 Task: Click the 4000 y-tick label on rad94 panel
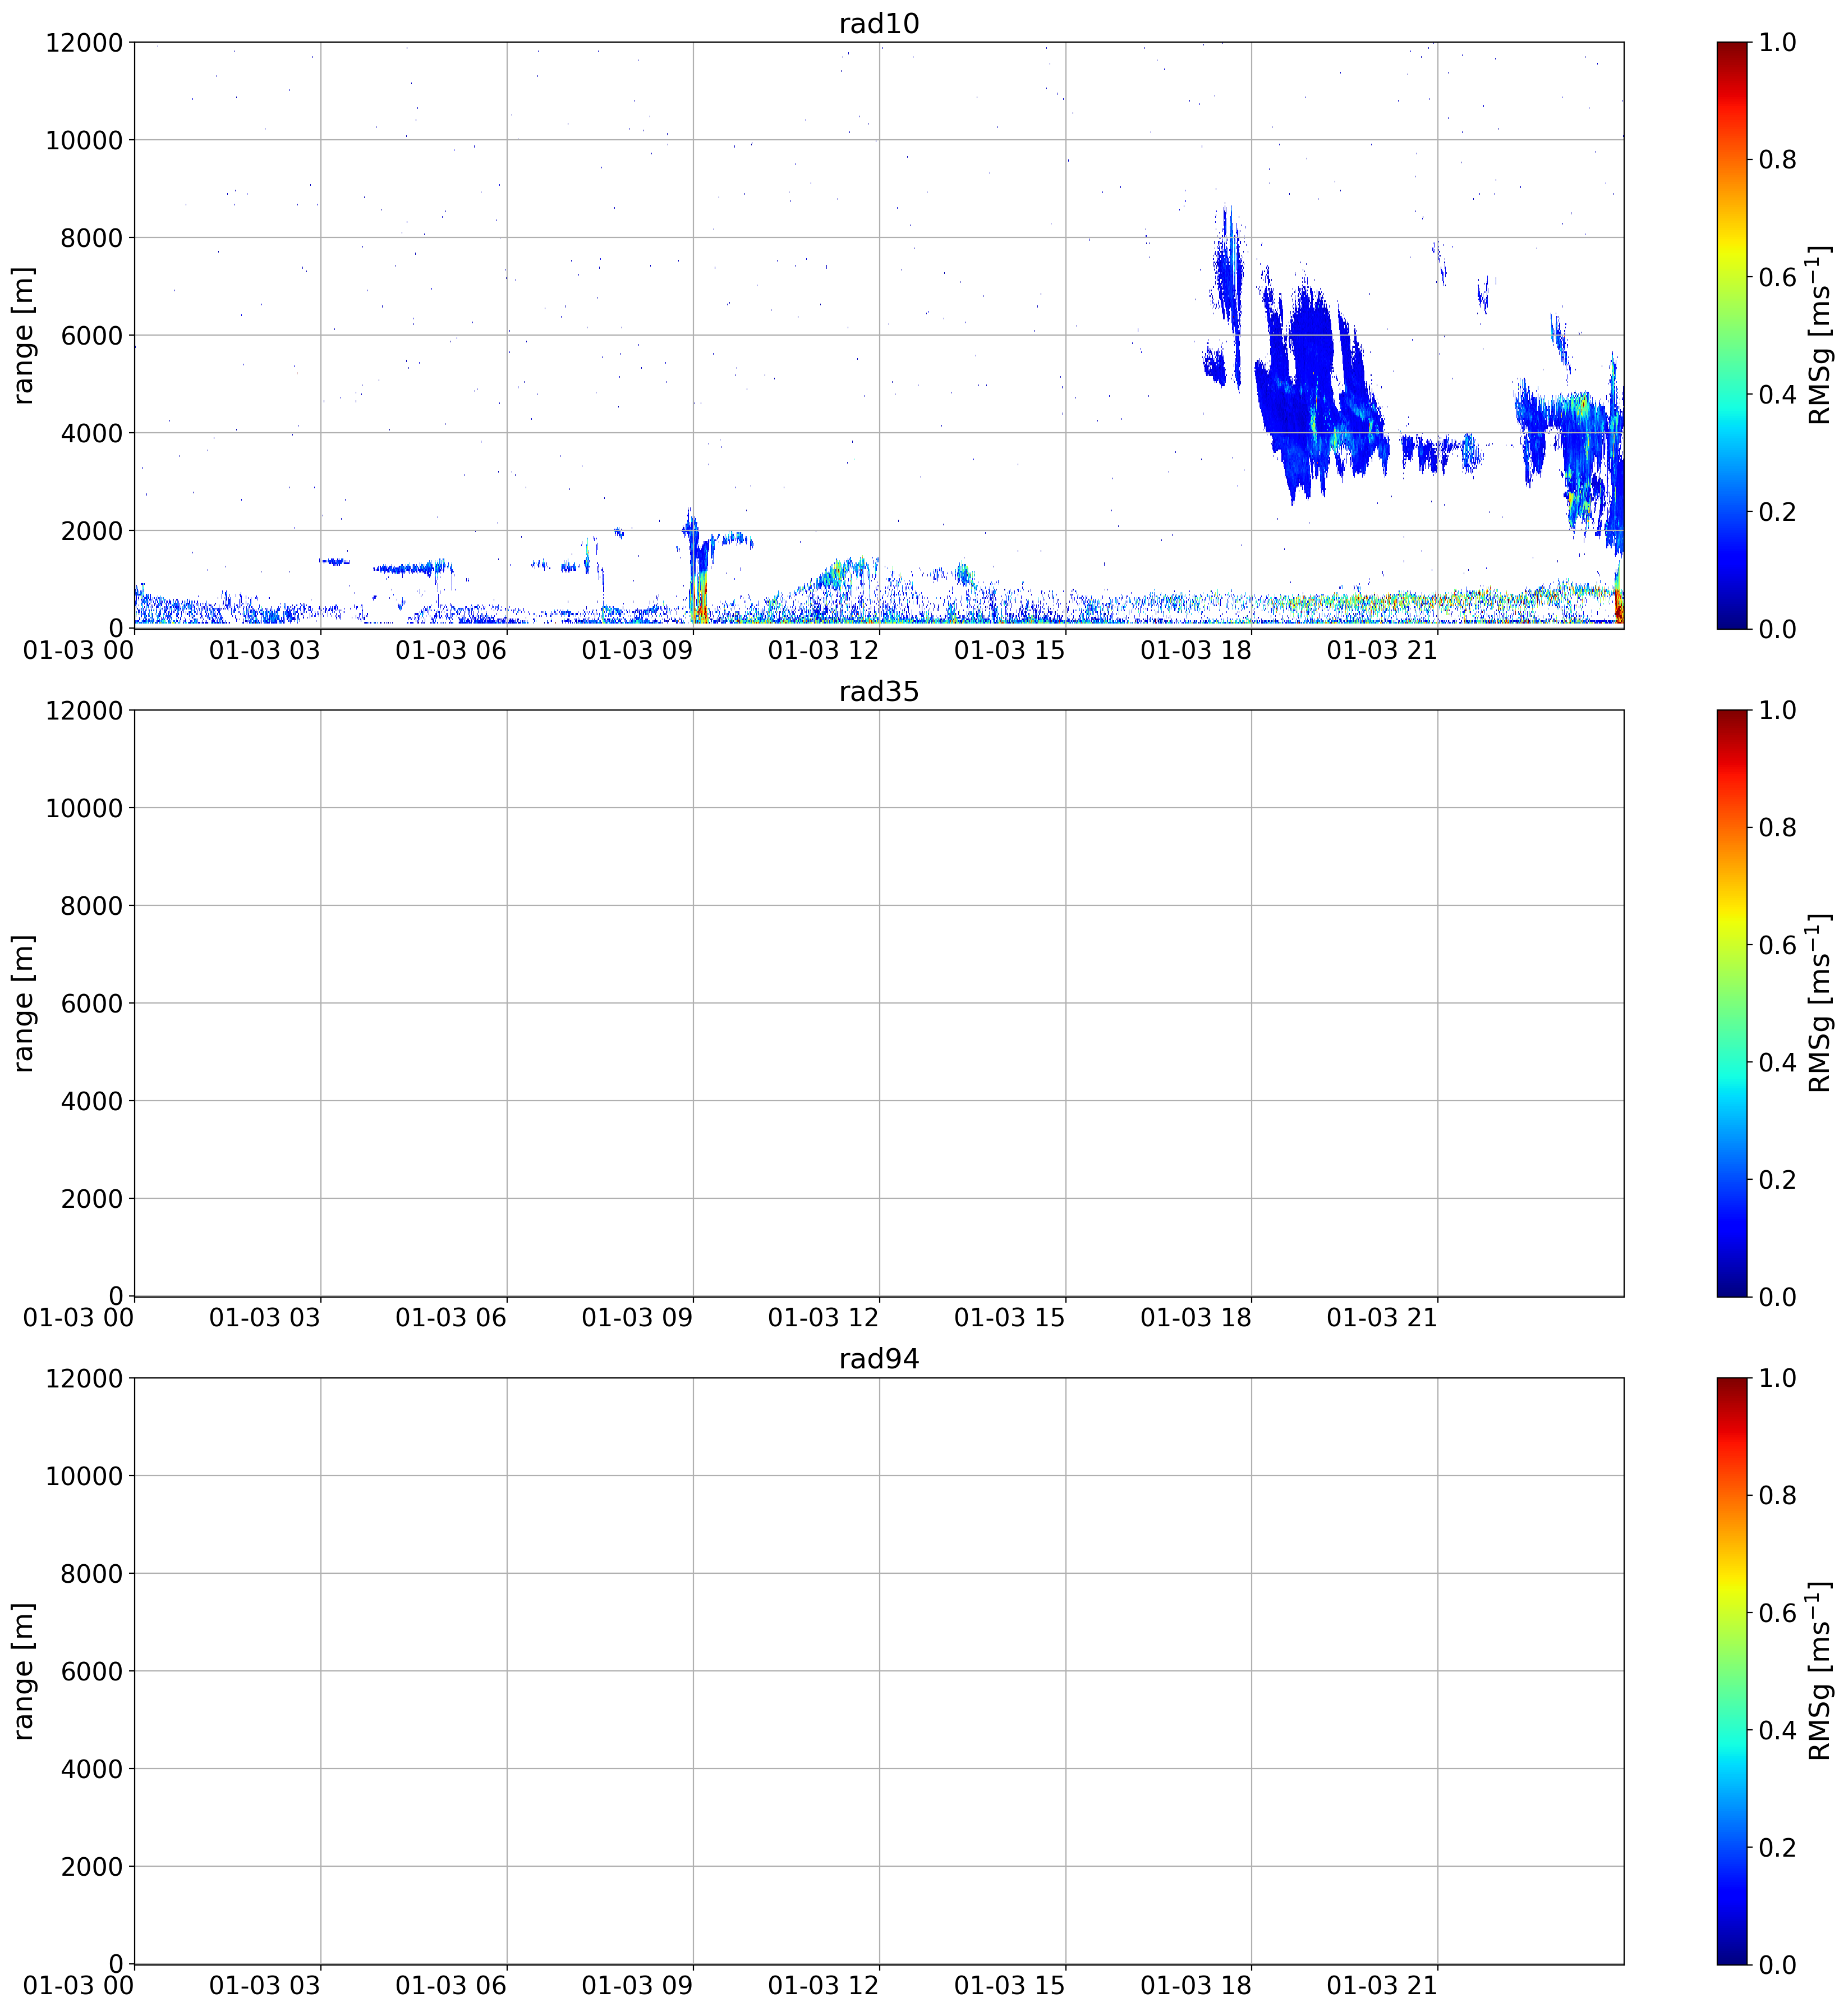[92, 1769]
